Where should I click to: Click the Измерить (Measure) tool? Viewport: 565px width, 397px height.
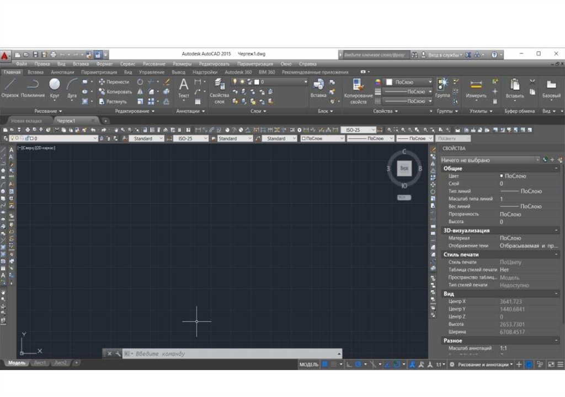[x=476, y=88]
